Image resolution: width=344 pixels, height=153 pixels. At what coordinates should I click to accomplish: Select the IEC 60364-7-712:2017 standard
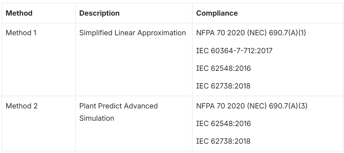[234, 51]
